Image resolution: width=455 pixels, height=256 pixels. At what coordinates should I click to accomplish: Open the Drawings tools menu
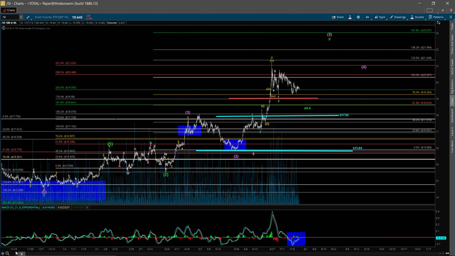[398, 17]
